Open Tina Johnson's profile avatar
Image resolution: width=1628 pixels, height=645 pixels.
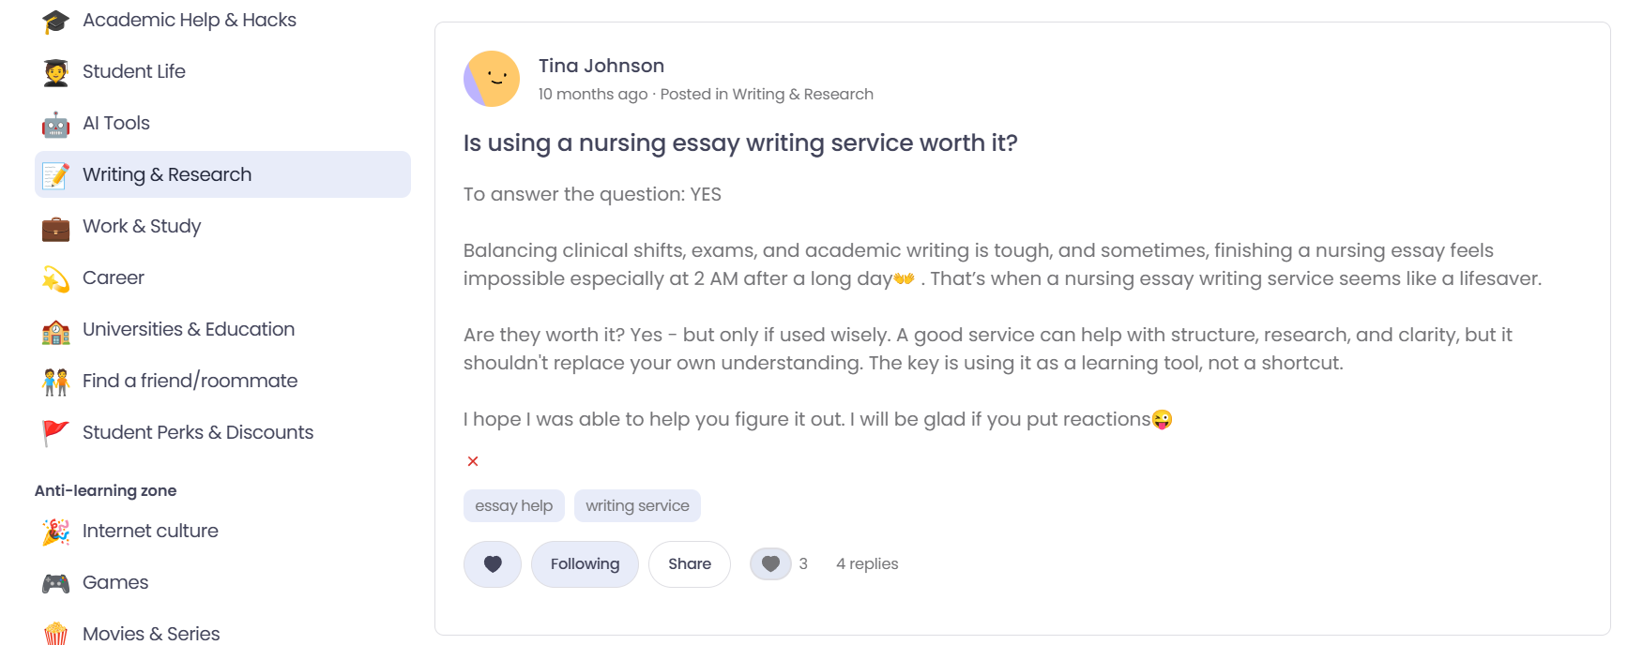(491, 79)
